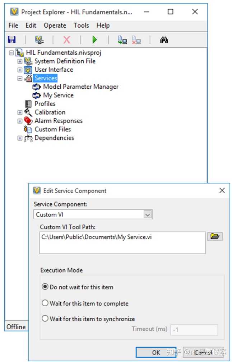Click the binoculars Find icon
This screenshot has height=362, width=232.
click(x=164, y=40)
